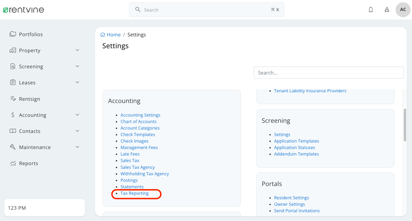Open the notifications bell icon
This screenshot has width=412, height=221.
click(371, 9)
